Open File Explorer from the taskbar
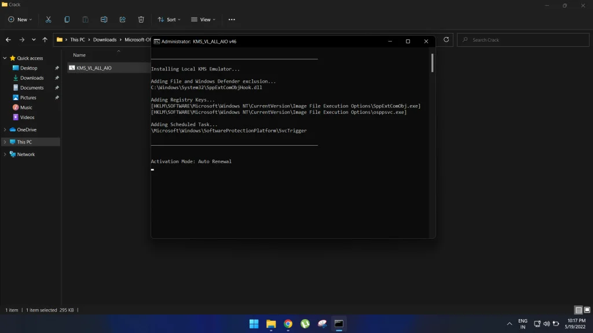Screen dimensions: 593x333 pos(271,324)
